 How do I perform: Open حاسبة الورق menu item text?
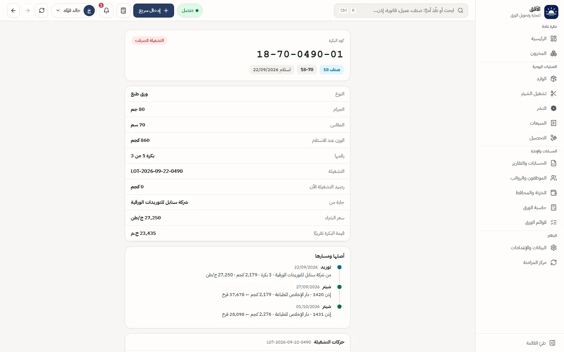(535, 208)
